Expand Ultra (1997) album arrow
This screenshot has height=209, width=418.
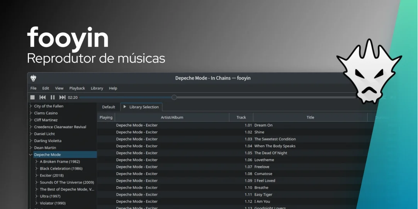[x=37, y=196]
